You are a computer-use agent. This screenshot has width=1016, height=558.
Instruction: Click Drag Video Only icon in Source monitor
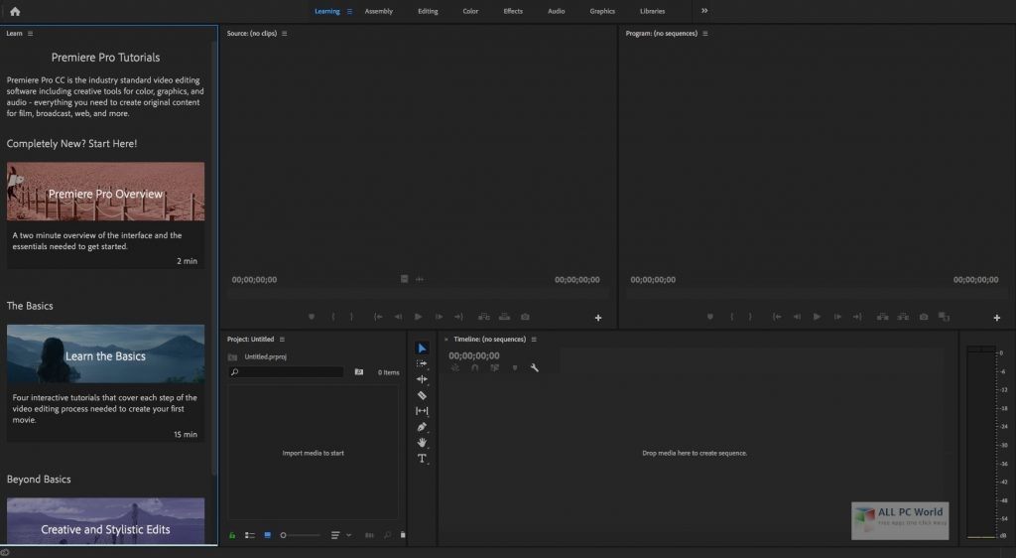pos(405,279)
